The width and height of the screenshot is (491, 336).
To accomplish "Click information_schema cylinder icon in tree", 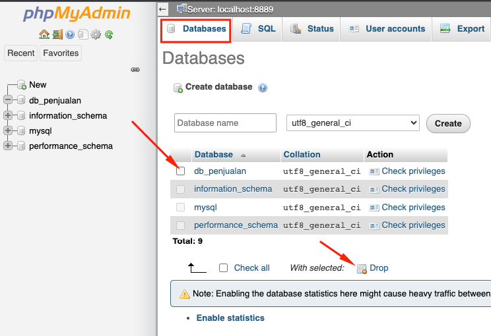I will 21,115.
